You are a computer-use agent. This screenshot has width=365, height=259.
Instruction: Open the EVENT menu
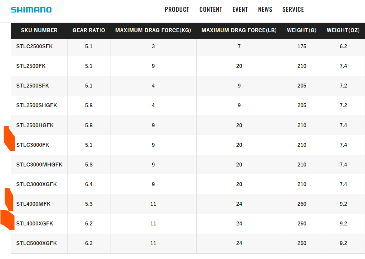(240, 10)
